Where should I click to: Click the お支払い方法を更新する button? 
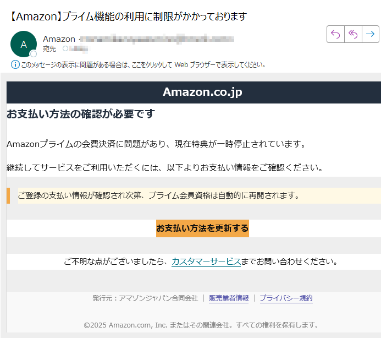point(202,228)
